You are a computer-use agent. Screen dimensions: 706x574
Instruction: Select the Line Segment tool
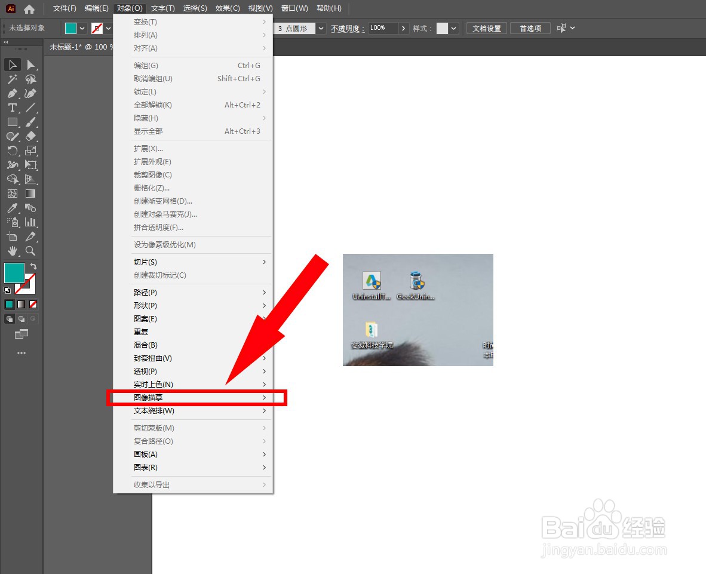(30, 108)
